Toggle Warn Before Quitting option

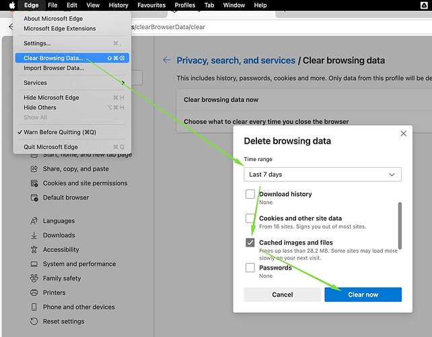click(72, 132)
